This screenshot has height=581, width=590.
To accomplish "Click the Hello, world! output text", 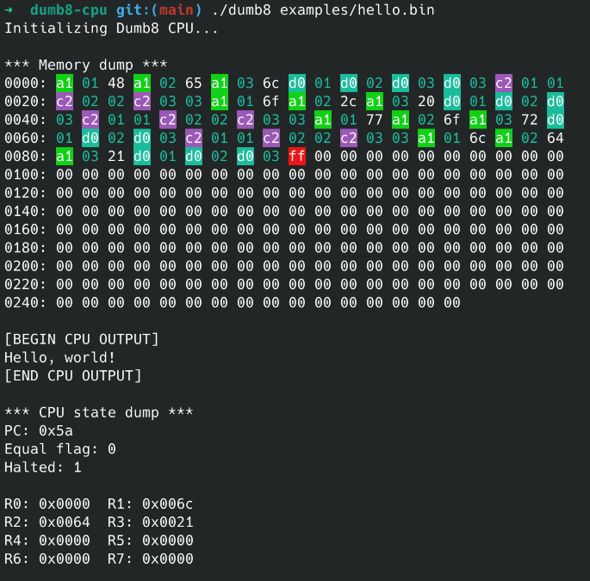I will pyautogui.click(x=59, y=357).
